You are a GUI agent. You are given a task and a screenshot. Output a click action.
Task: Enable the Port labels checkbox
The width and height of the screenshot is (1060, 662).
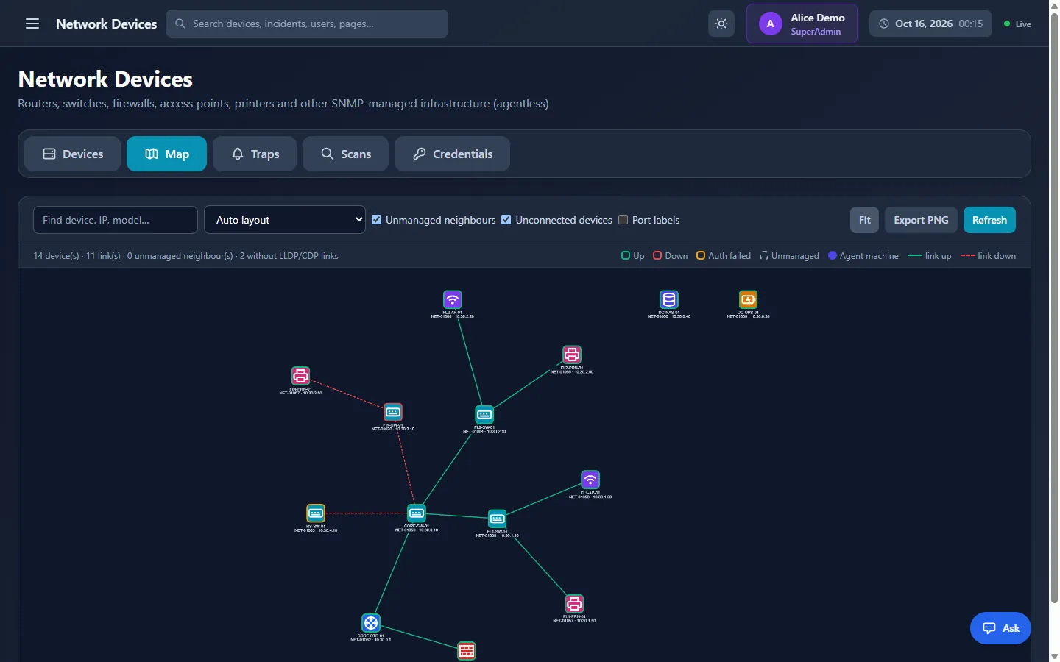(x=623, y=220)
